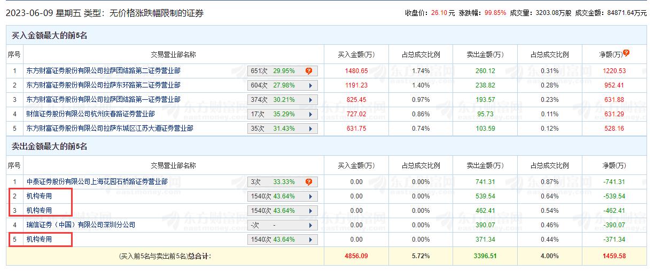The height and width of the screenshot is (271, 654).
Task: Click the help icon beside 净额(万) header
Action: coord(626,53)
